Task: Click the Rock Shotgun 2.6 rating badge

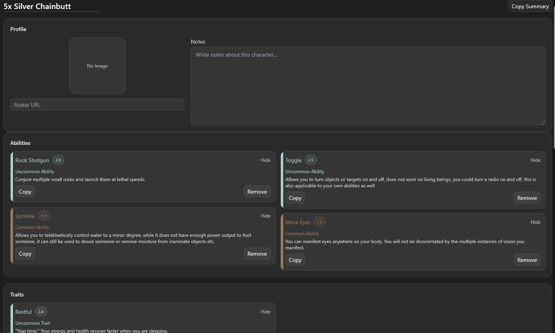Action: tap(58, 160)
